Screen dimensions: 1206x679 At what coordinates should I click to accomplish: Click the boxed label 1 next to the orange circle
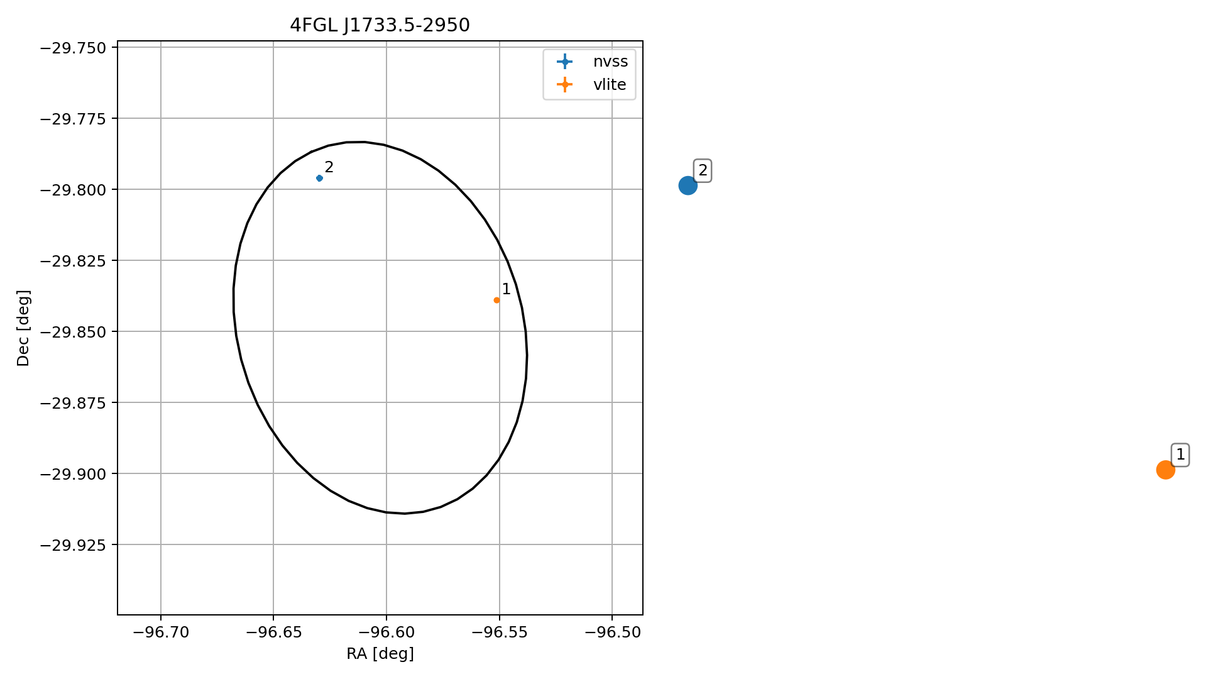click(x=1180, y=455)
